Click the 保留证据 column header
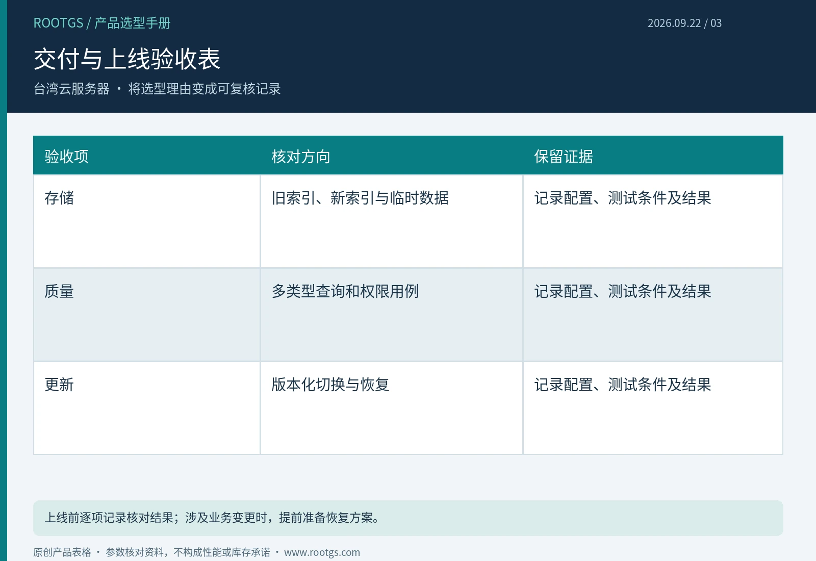 tap(653, 156)
